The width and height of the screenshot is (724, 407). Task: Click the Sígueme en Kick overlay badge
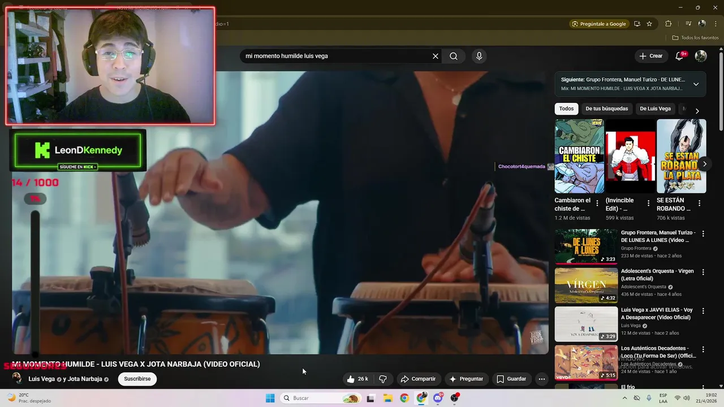point(78,167)
